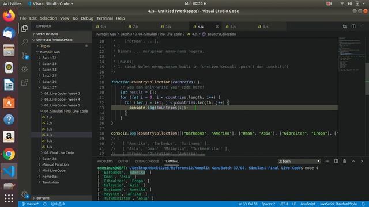The width and height of the screenshot is (369, 207).
Task: Change language mode via JavaScript status item
Action: (307, 204)
